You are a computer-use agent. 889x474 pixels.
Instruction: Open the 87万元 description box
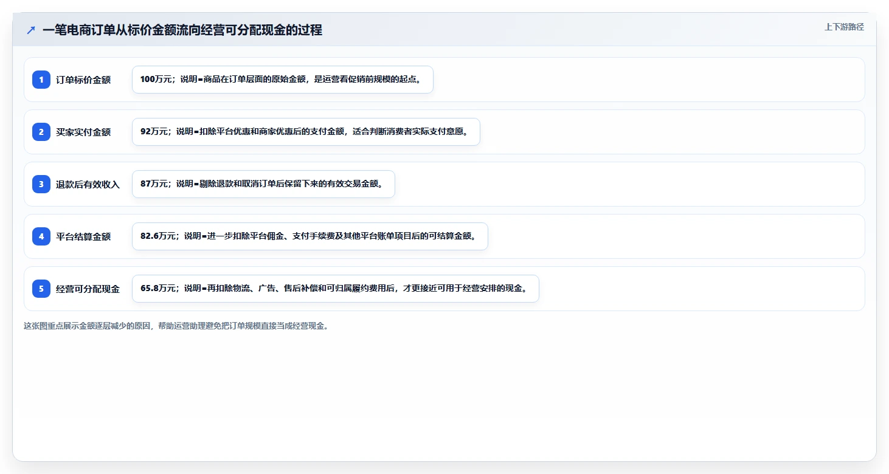(x=263, y=184)
